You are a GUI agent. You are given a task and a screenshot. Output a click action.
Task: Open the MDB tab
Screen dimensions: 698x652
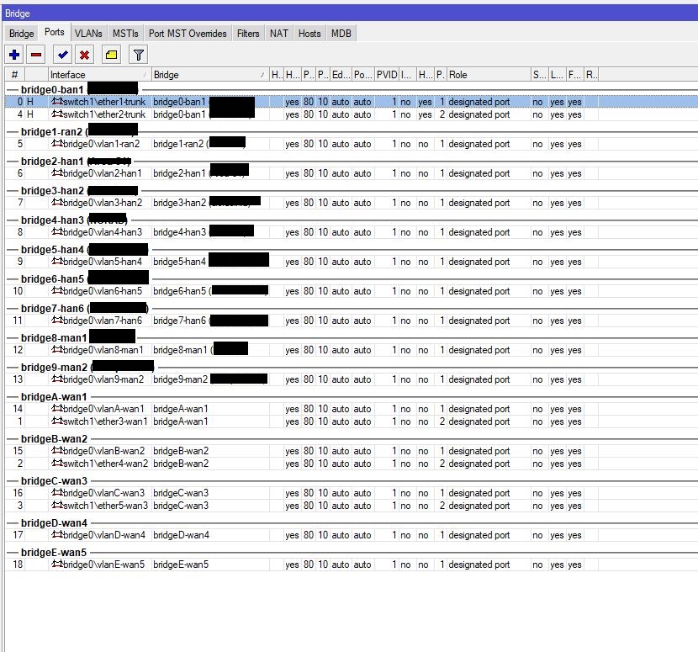pos(341,34)
